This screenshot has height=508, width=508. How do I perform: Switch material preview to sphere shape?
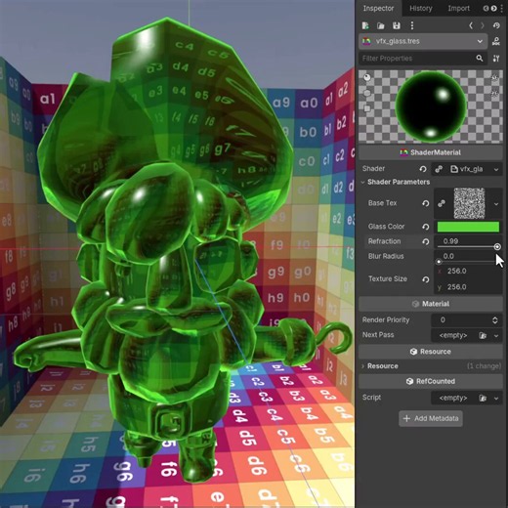tap(367, 77)
